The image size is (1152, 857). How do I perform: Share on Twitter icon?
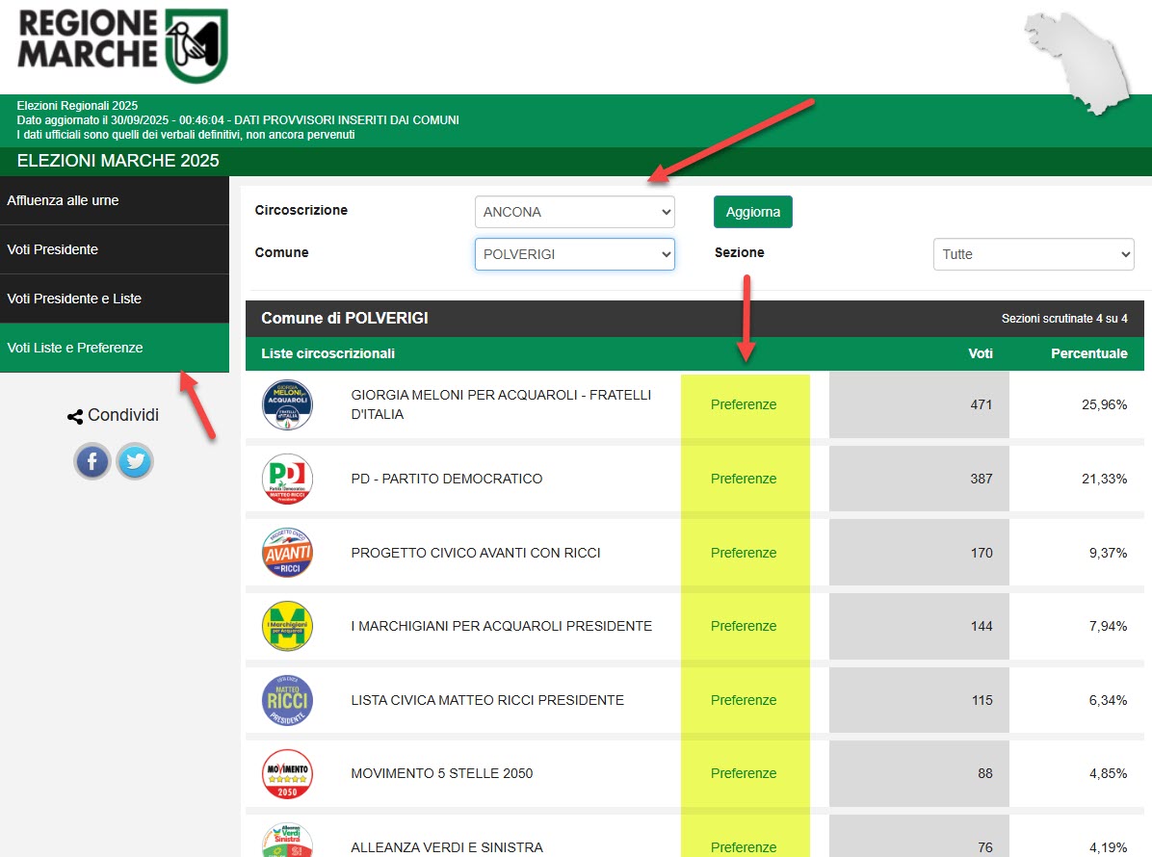pyautogui.click(x=135, y=462)
